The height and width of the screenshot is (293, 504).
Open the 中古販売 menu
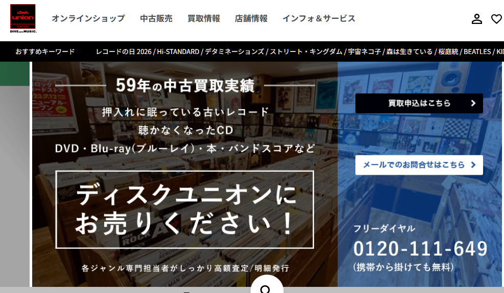[x=156, y=19]
